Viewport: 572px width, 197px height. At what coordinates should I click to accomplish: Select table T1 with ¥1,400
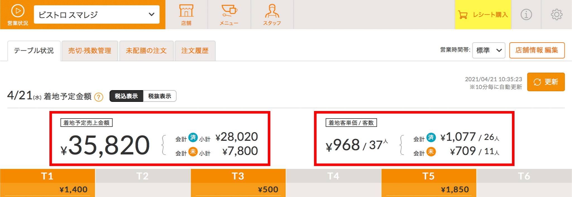tap(47, 182)
